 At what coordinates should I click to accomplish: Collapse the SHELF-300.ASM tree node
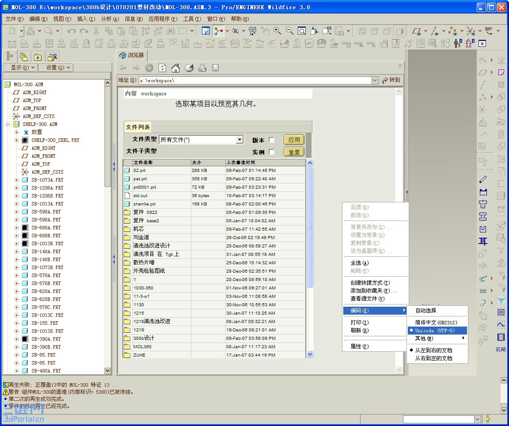click(8, 124)
